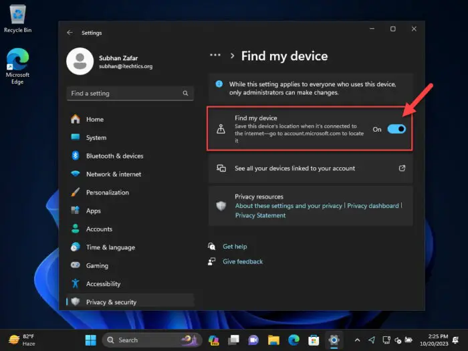Image resolution: width=468 pixels, height=351 pixels.
Task: Click the taskbar Search box
Action: tap(152, 340)
